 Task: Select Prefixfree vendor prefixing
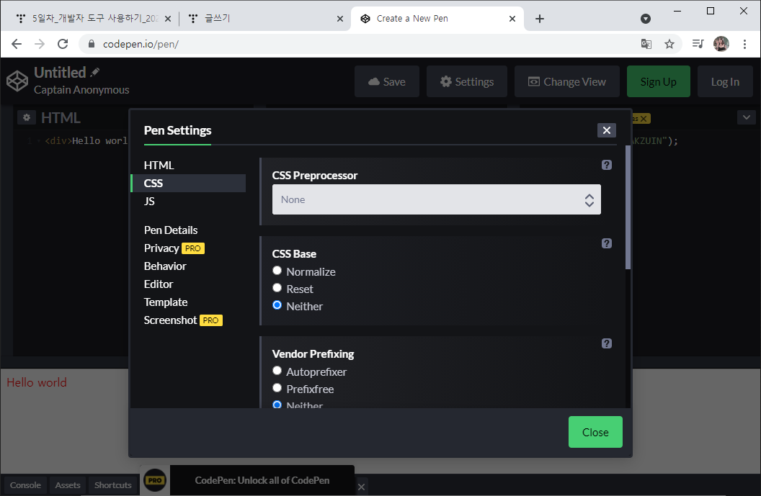click(x=277, y=388)
